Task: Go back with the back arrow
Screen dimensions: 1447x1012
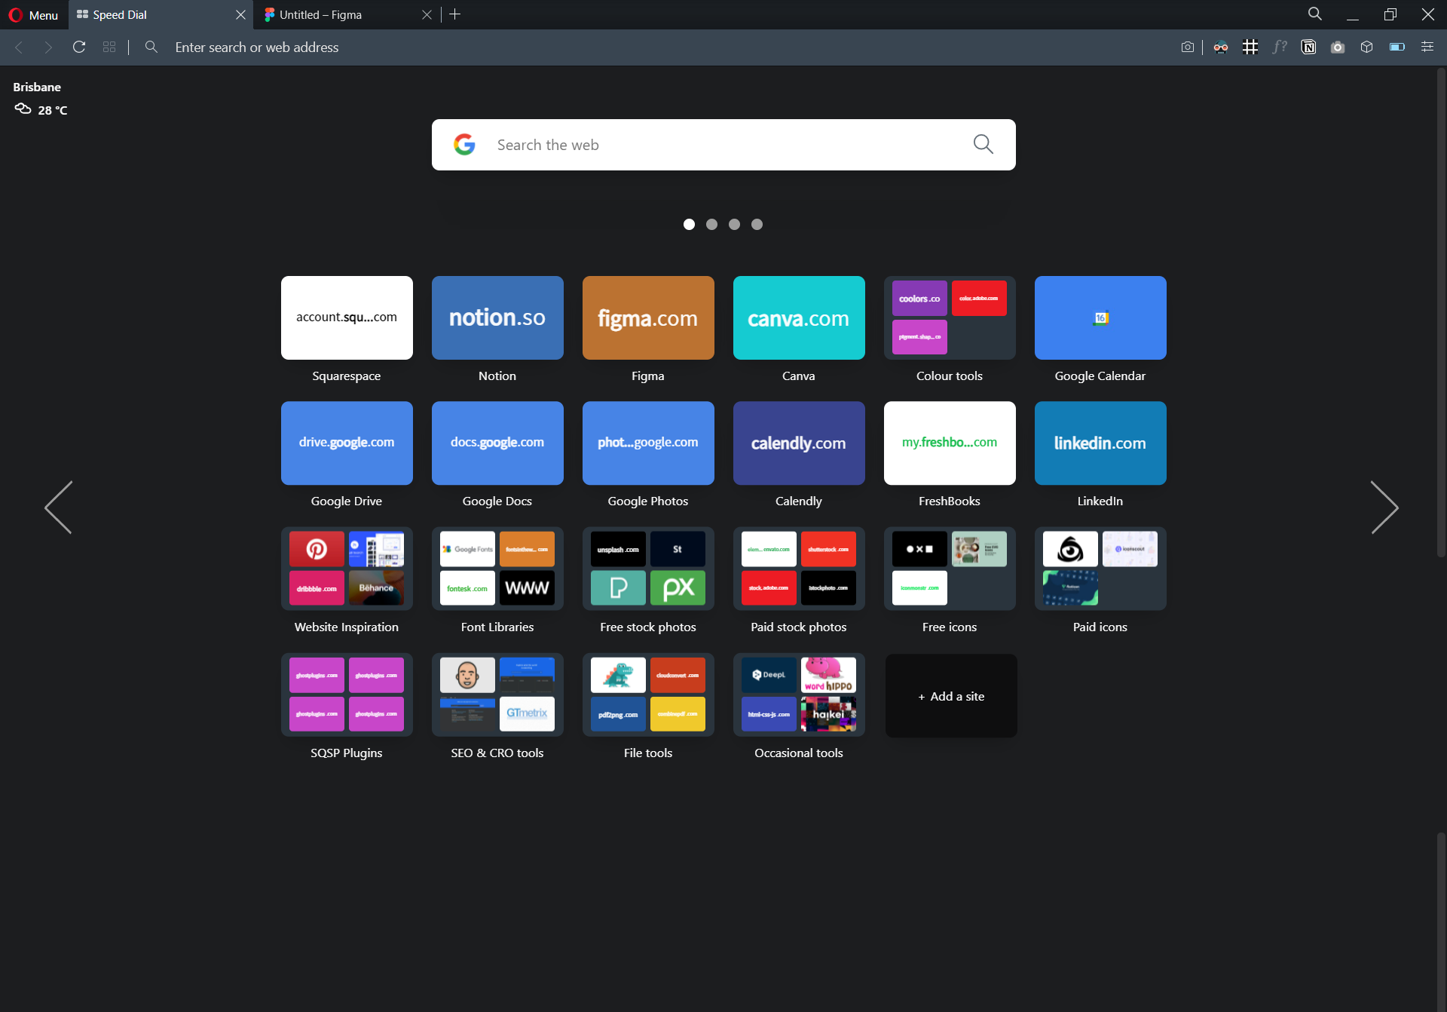Action: [x=19, y=47]
